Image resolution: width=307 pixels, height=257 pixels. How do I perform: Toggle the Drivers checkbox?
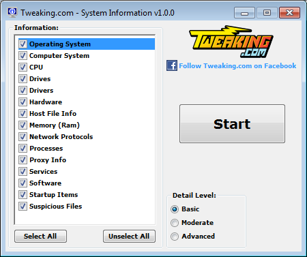23,90
